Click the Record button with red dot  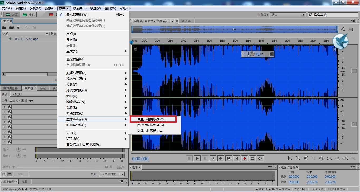point(245,158)
